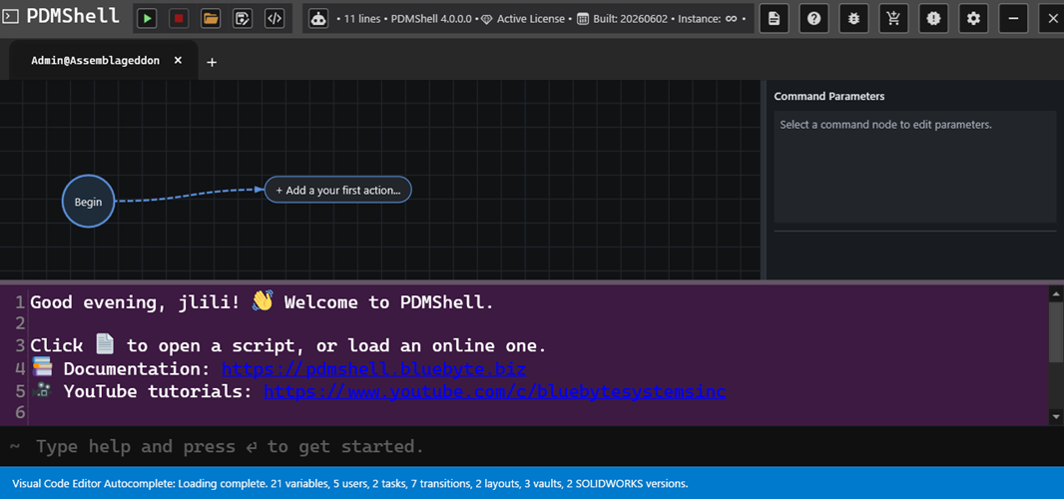Click the bug report icon
This screenshot has width=1064, height=499.
[853, 18]
